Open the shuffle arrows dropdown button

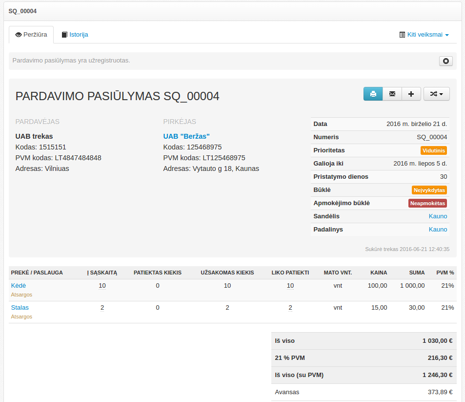coord(436,94)
